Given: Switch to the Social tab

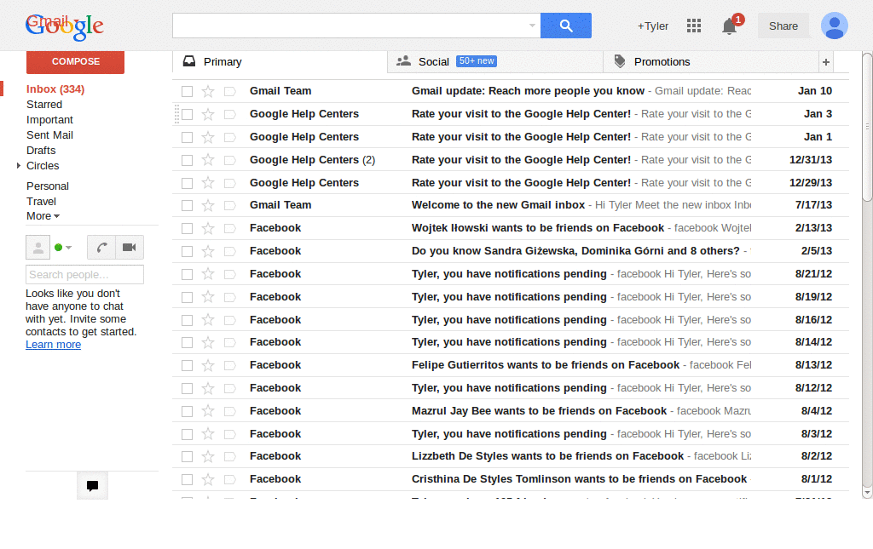Looking at the screenshot, I should tap(495, 61).
